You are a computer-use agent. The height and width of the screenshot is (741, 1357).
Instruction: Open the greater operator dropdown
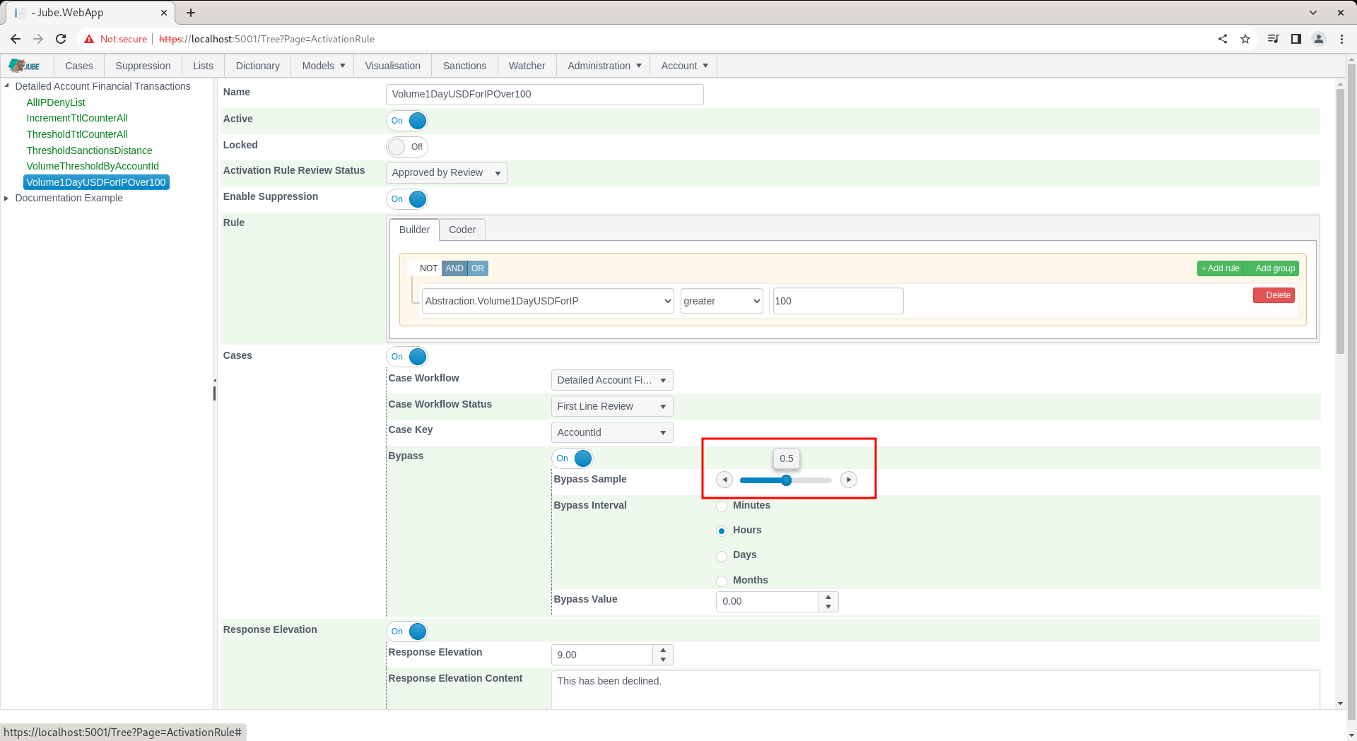click(722, 301)
